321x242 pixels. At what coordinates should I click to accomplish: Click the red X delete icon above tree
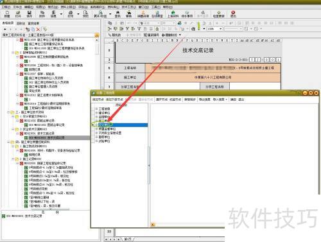coord(39,29)
